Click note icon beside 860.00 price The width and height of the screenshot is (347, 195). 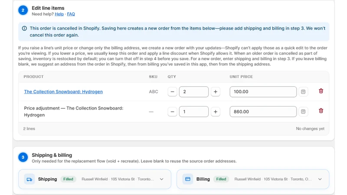303,112
